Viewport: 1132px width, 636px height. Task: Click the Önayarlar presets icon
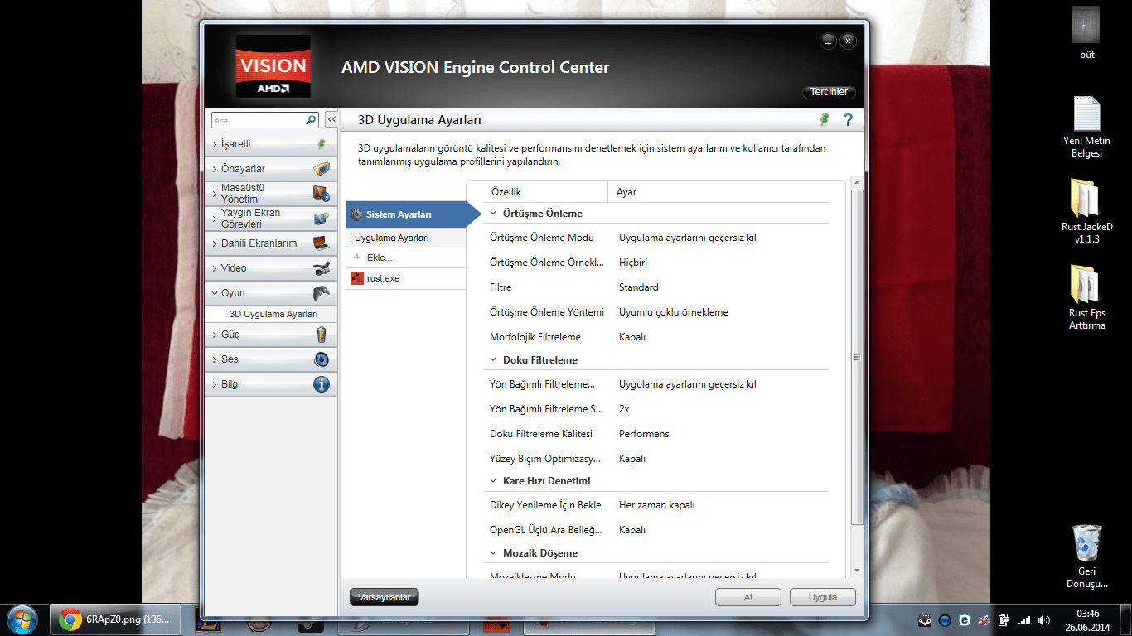click(322, 169)
